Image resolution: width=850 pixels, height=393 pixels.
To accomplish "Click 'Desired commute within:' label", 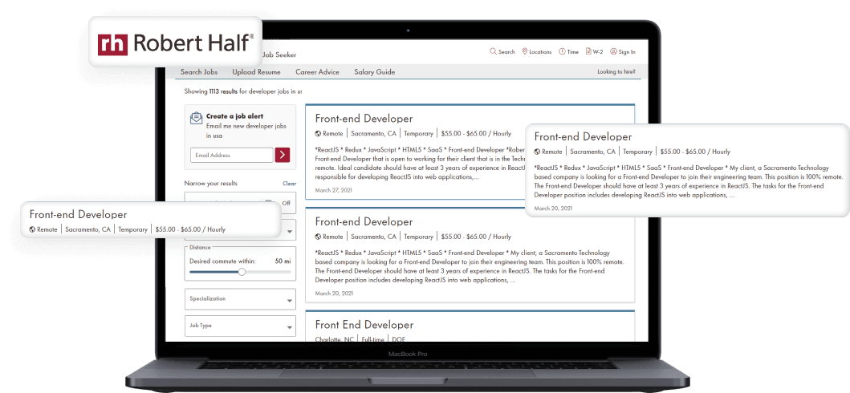I will click(x=223, y=261).
